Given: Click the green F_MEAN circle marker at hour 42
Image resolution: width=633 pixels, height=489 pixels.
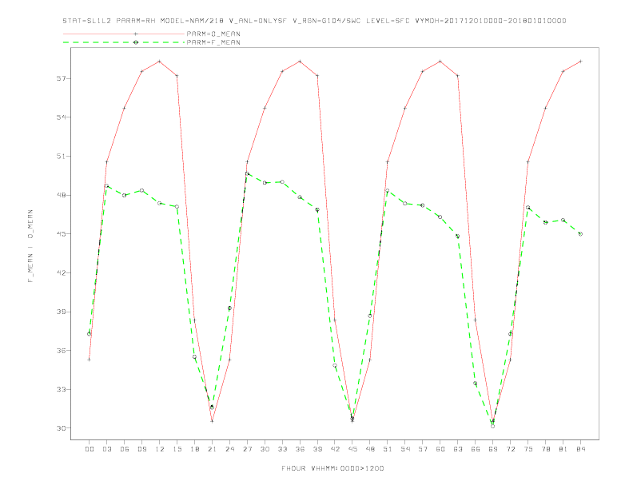Looking at the screenshot, I should point(335,365).
